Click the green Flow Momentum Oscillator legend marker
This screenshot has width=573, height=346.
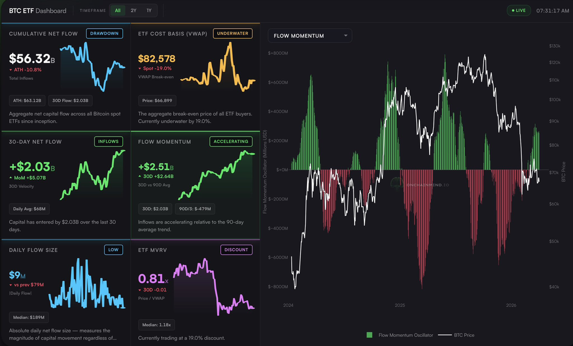click(x=371, y=335)
